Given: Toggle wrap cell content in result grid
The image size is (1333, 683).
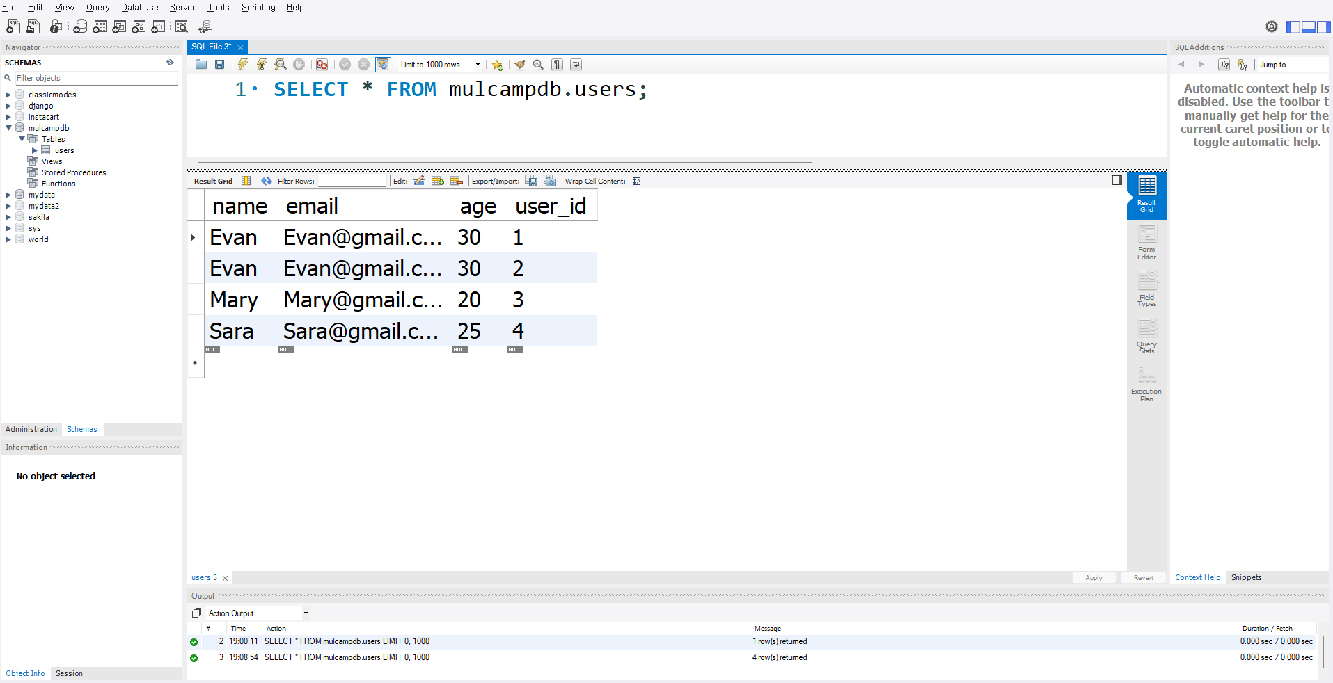Looking at the screenshot, I should pos(637,181).
